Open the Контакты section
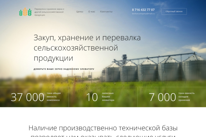Image resolution: width=206 pixels, height=137 pixels. coord(106,12)
